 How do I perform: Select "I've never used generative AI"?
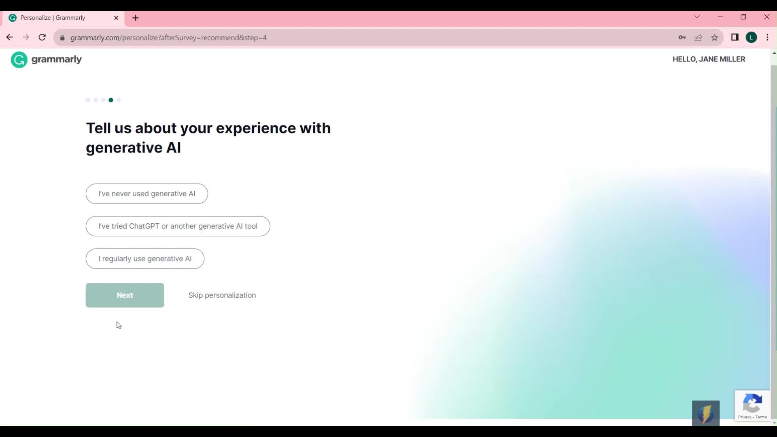(147, 194)
